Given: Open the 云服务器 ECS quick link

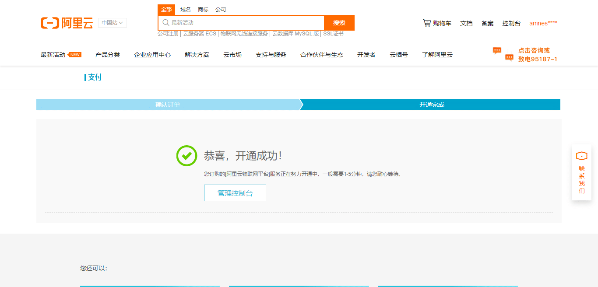Looking at the screenshot, I should tap(200, 34).
